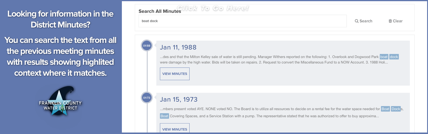Image resolution: width=428 pixels, height=134 pixels.
Task: Click the Search All Minutes label
Action: (160, 11)
